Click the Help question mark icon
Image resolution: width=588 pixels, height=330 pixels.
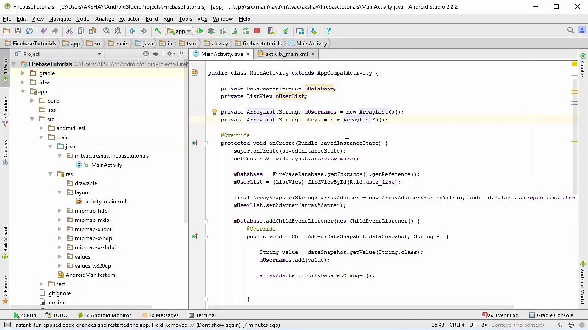pos(328,31)
